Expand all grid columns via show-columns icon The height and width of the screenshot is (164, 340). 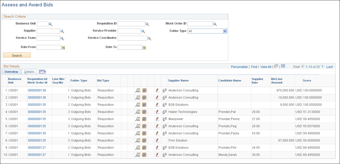(x=42, y=72)
